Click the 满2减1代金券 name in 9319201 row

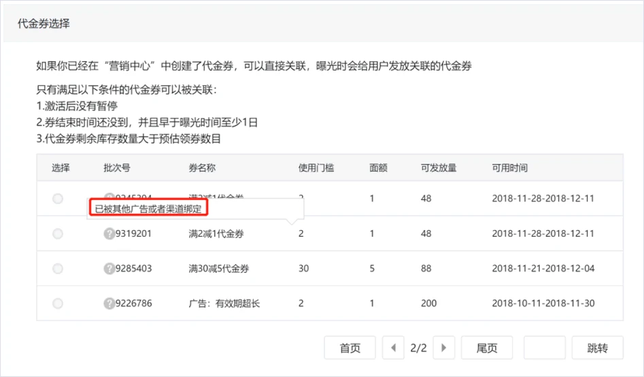[x=216, y=233]
